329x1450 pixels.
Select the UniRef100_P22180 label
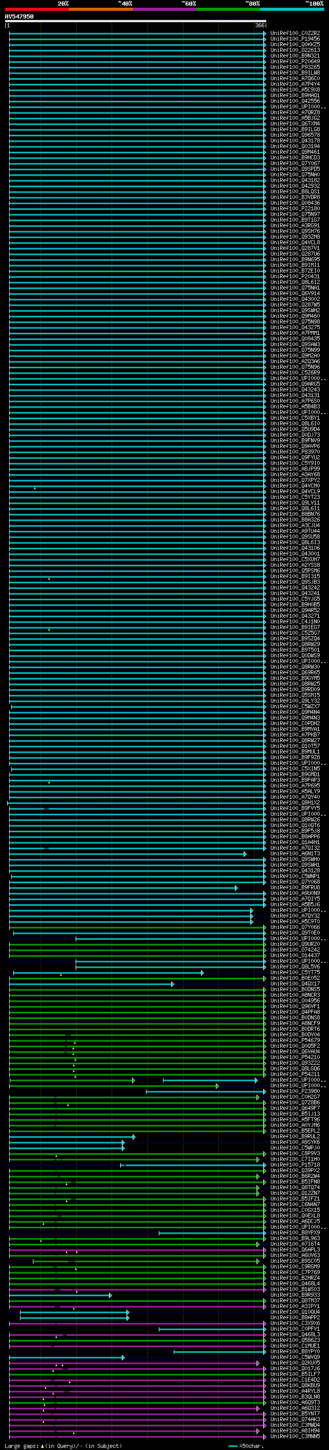[295, 209]
